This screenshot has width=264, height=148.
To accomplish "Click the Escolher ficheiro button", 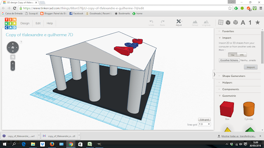I will point(229,60).
